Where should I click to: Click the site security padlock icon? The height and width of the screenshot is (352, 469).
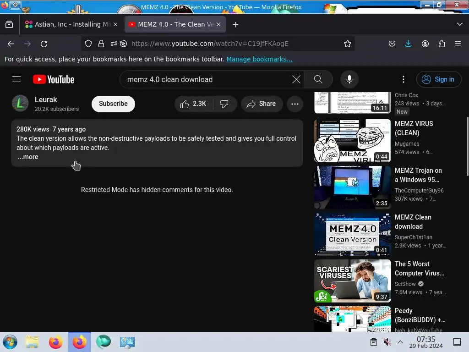pyautogui.click(x=101, y=44)
